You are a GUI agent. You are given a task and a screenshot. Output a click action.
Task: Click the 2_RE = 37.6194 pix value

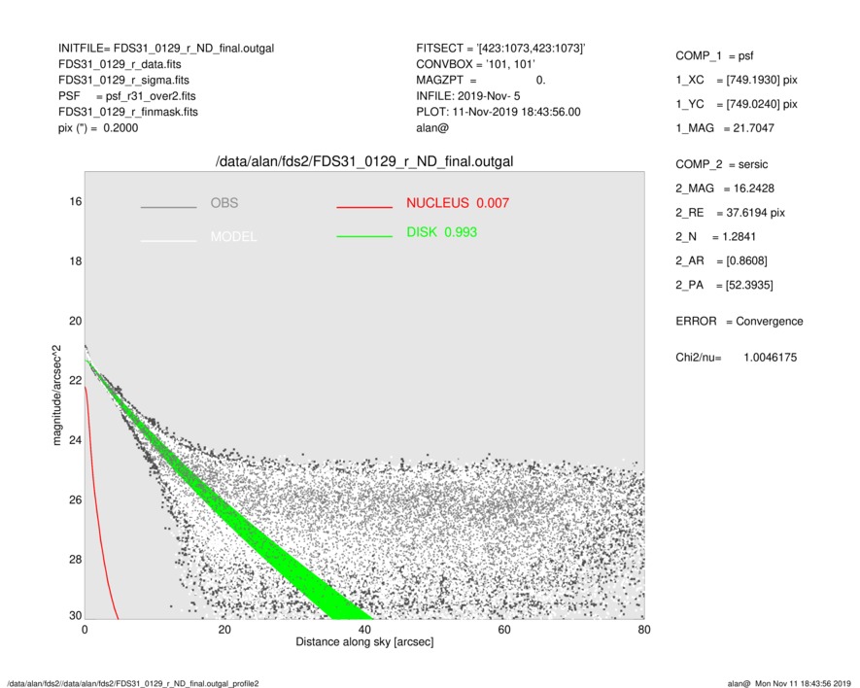point(731,213)
